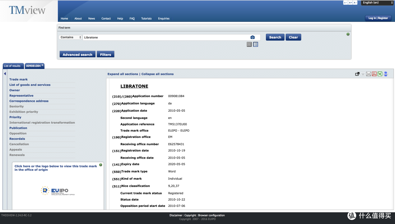395x224 pixels.
Task: Select trade mark office EUIPO - EUIPO
Action: coord(178,131)
